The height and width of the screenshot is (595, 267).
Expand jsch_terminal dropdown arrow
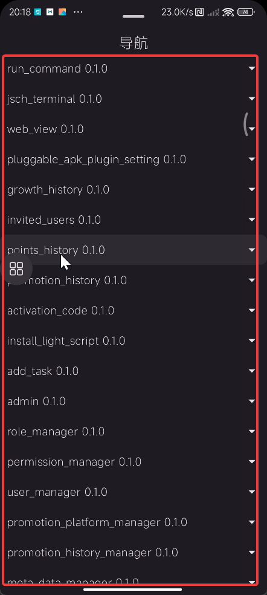252,99
